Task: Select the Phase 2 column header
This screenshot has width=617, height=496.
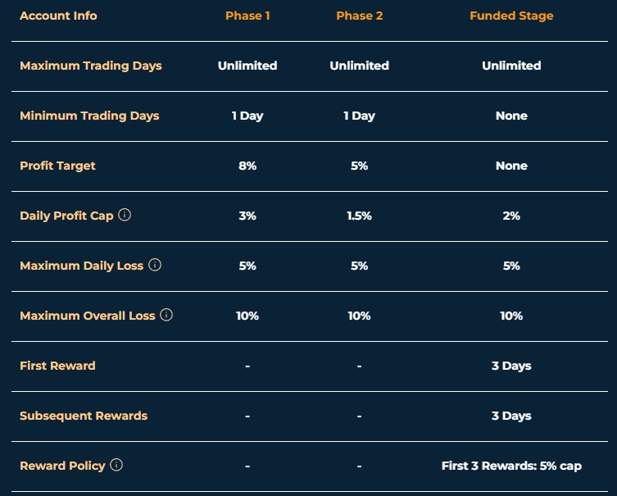Action: [359, 16]
